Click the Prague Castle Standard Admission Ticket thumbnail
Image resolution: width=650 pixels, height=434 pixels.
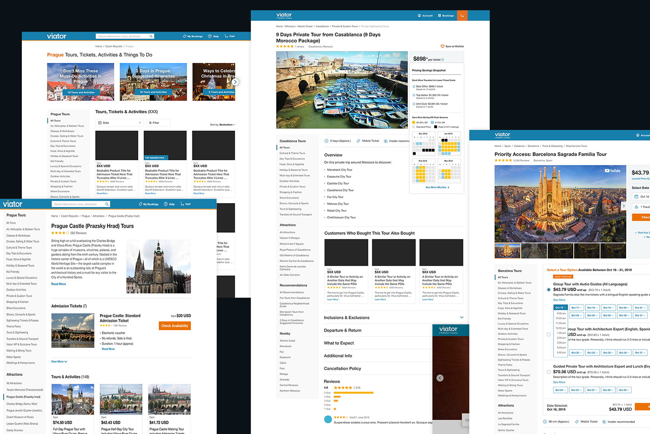(73, 331)
